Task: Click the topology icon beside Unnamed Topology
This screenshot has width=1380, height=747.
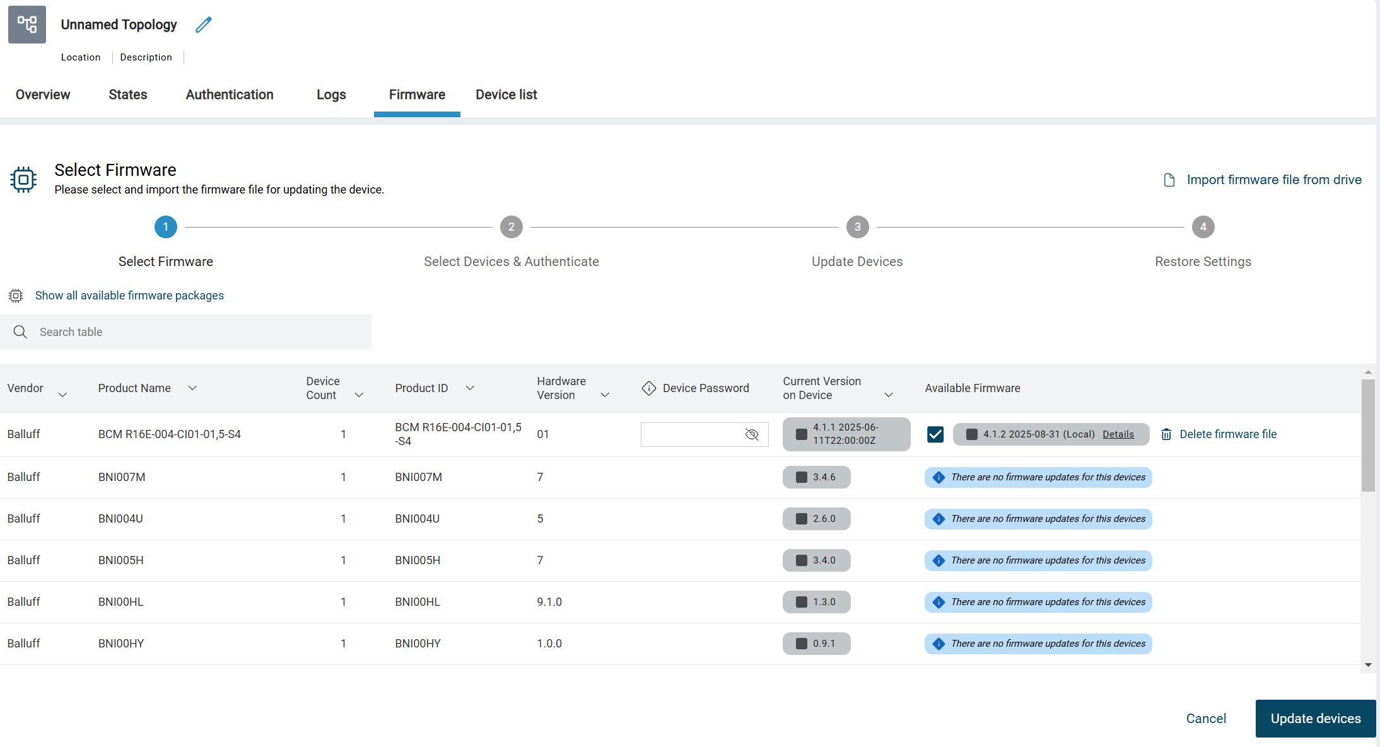Action: [27, 25]
